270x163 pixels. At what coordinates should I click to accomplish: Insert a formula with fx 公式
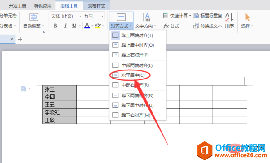click(171, 26)
